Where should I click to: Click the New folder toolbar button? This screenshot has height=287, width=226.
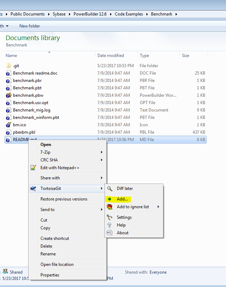point(30,26)
